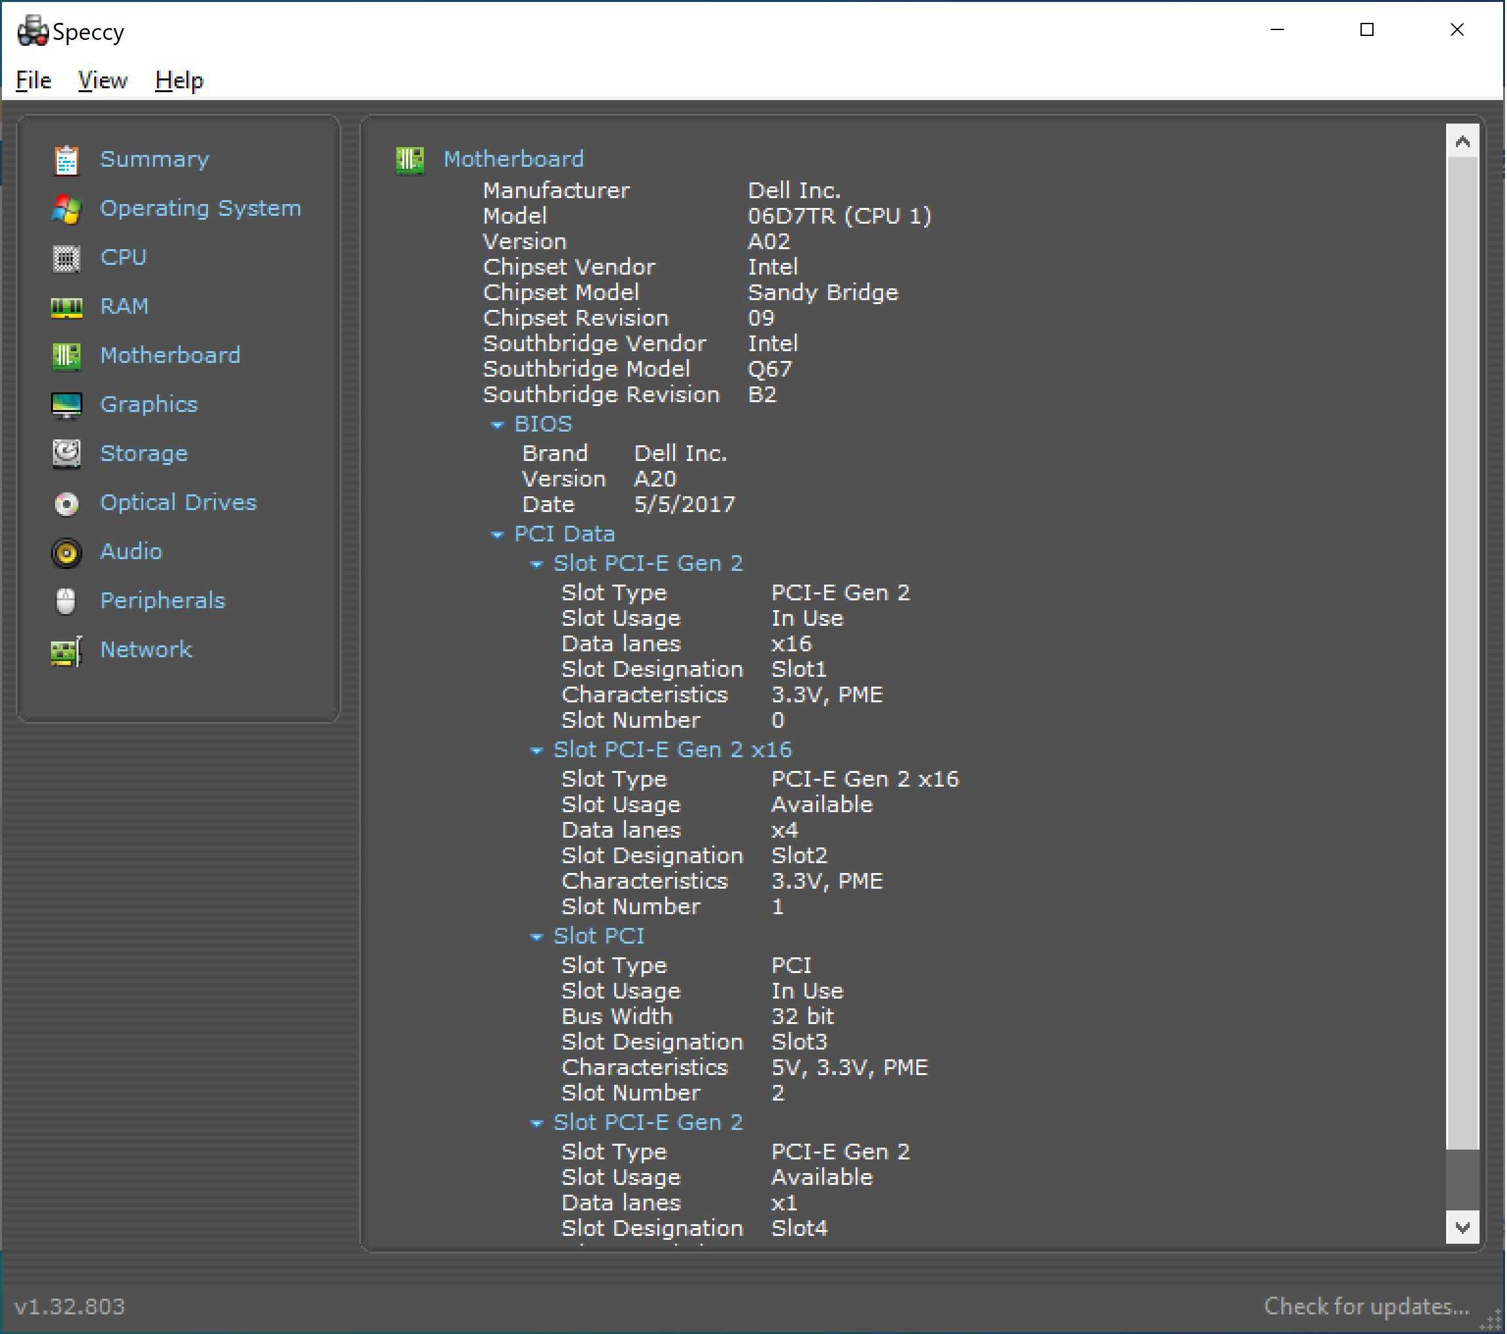Click the Speccy app icon in title bar
Screen dimensions: 1507x1334
33,31
